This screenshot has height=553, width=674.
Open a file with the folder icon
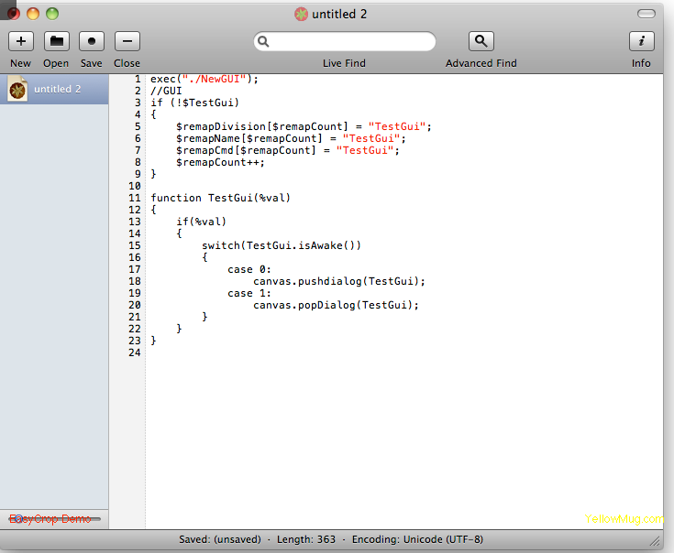[57, 41]
